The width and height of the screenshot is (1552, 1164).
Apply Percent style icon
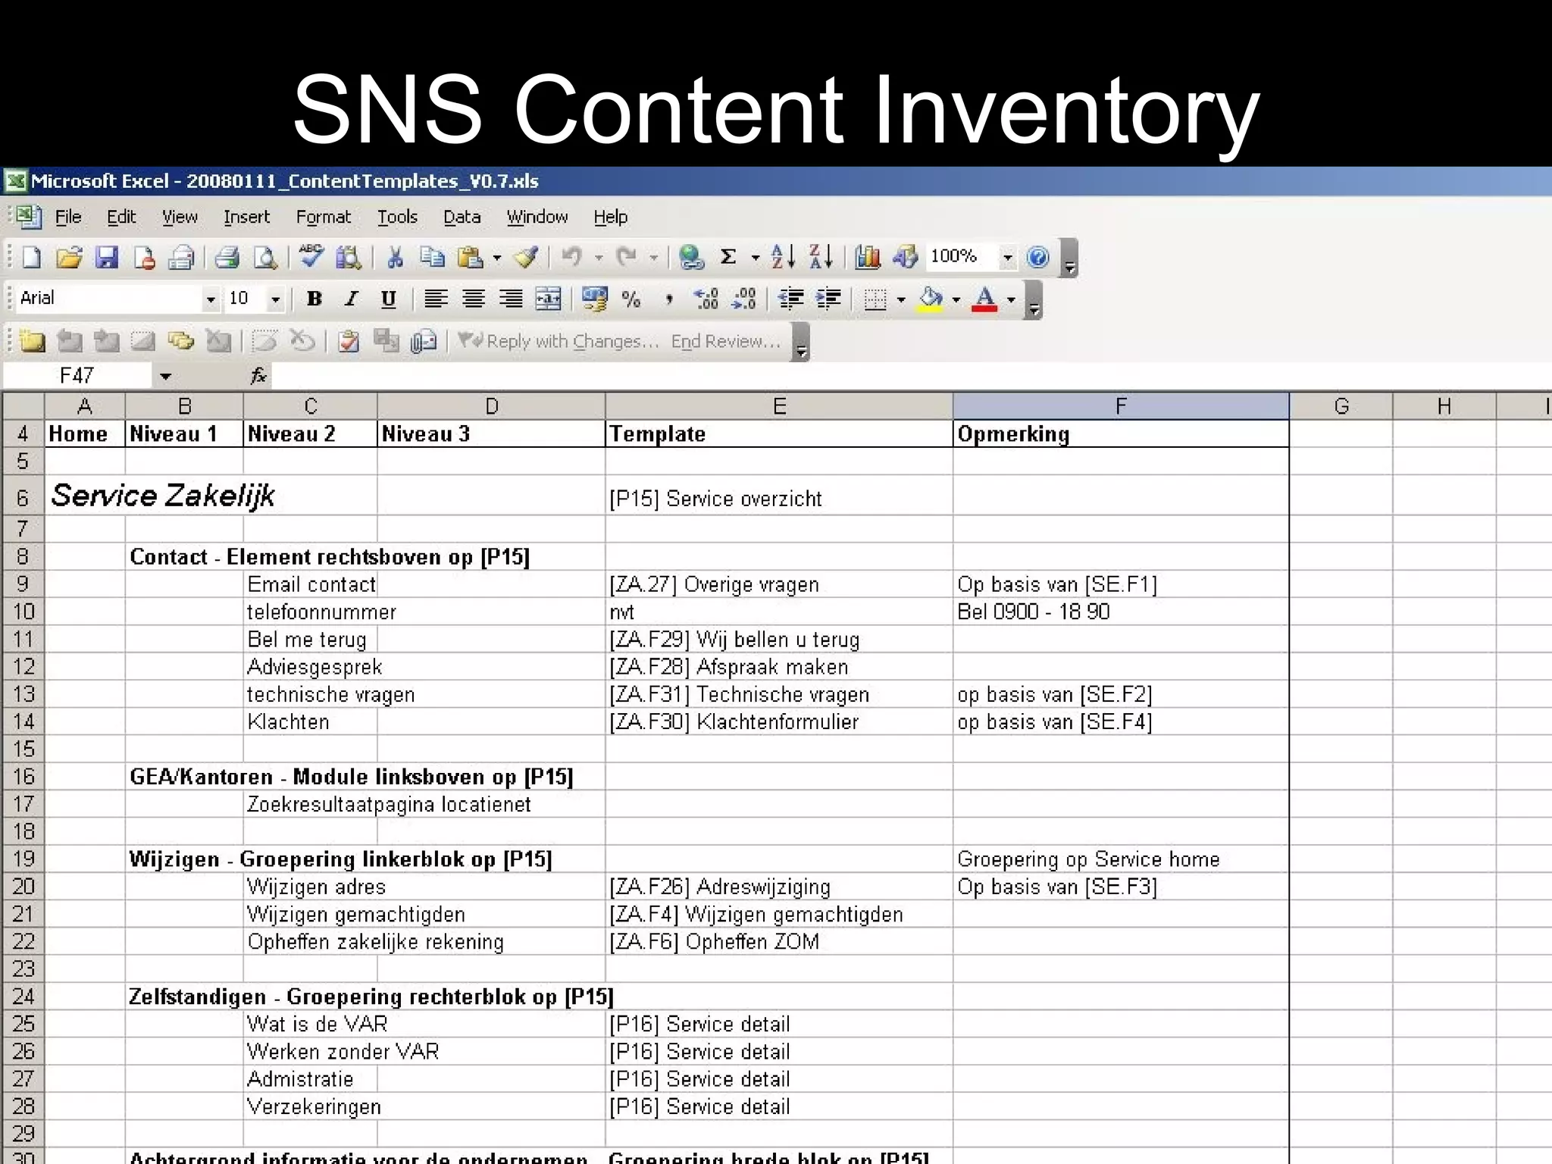[630, 299]
